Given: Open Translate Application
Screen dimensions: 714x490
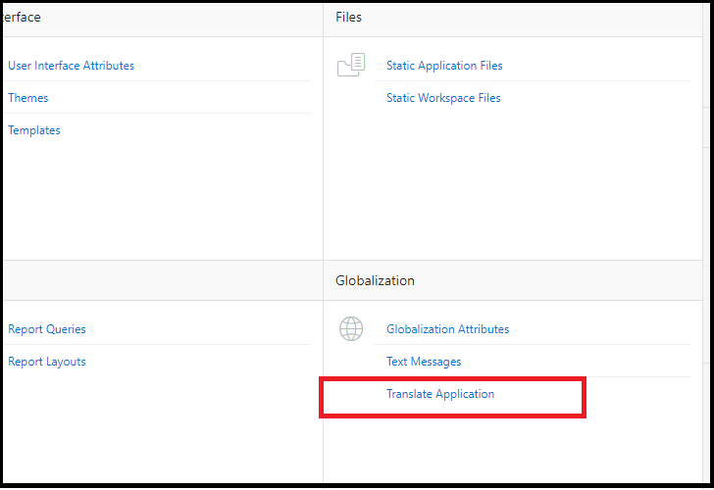Looking at the screenshot, I should pyautogui.click(x=440, y=394).
